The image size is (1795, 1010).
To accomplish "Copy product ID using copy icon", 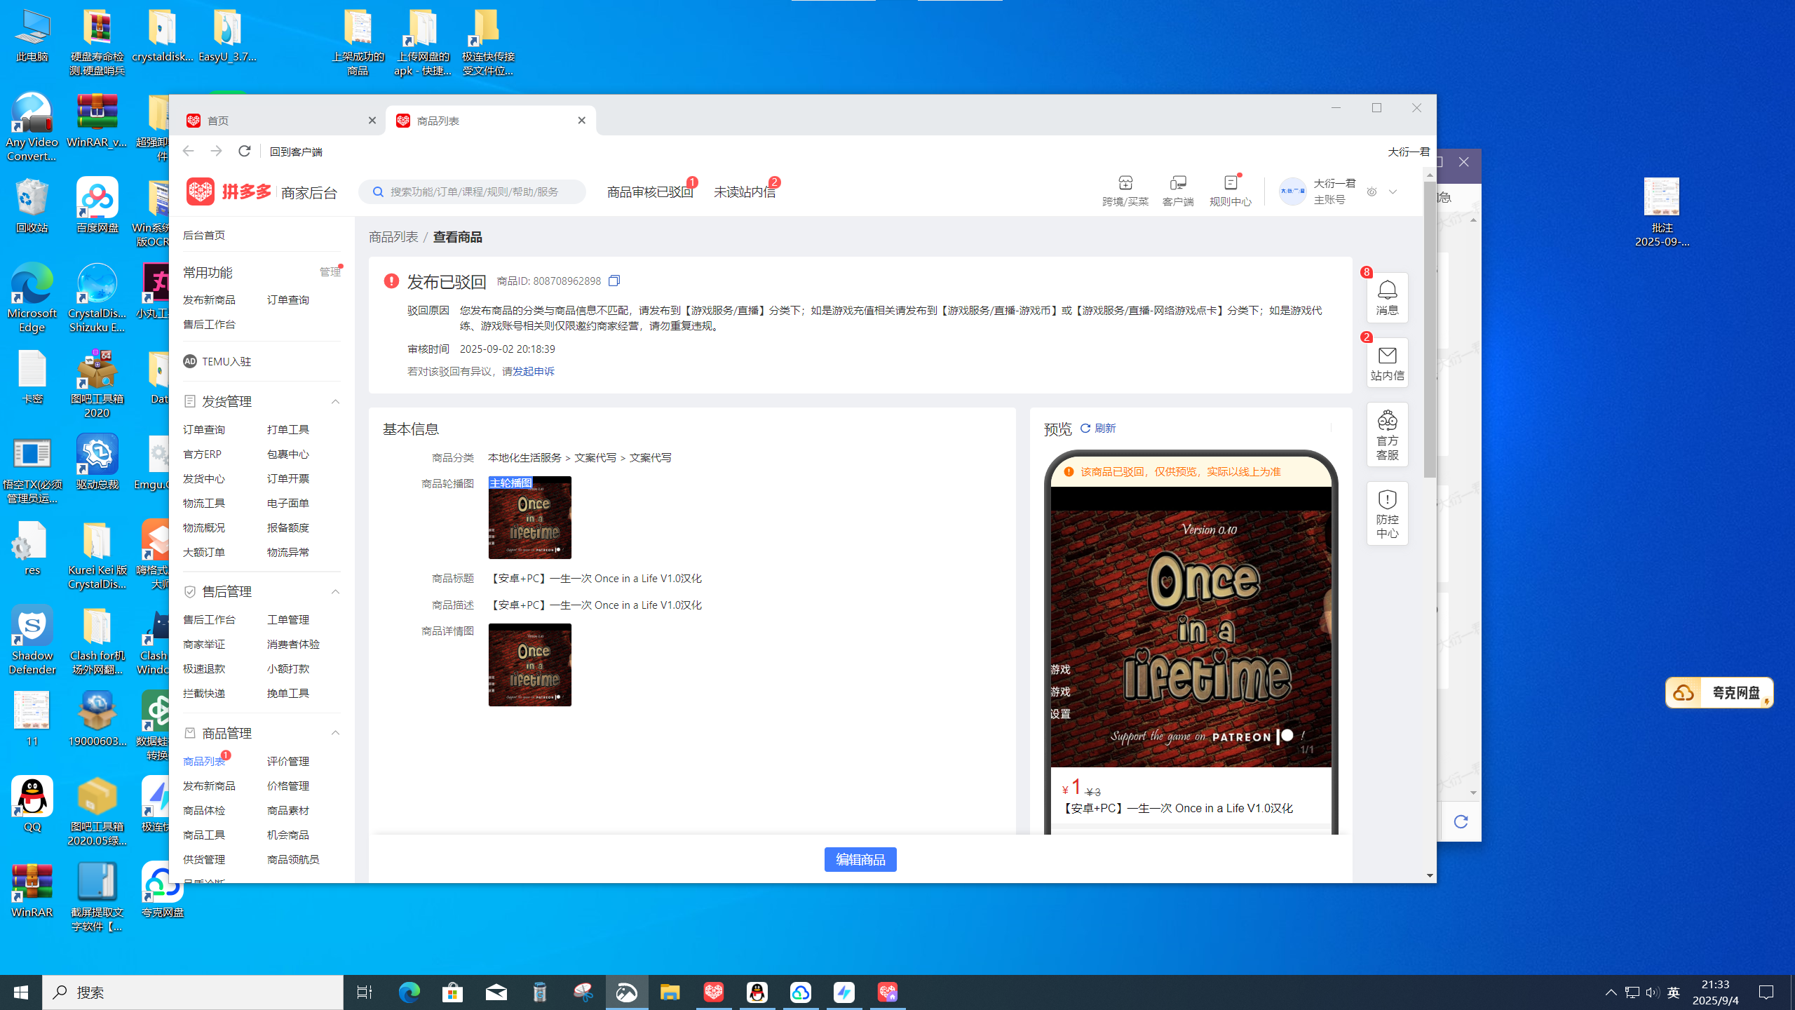I will coord(614,281).
